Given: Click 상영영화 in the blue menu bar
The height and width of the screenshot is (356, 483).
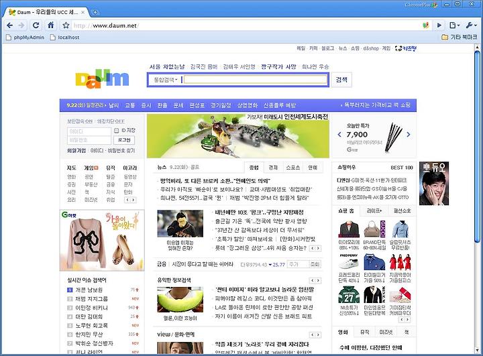Looking at the screenshot, I should click(248, 105).
